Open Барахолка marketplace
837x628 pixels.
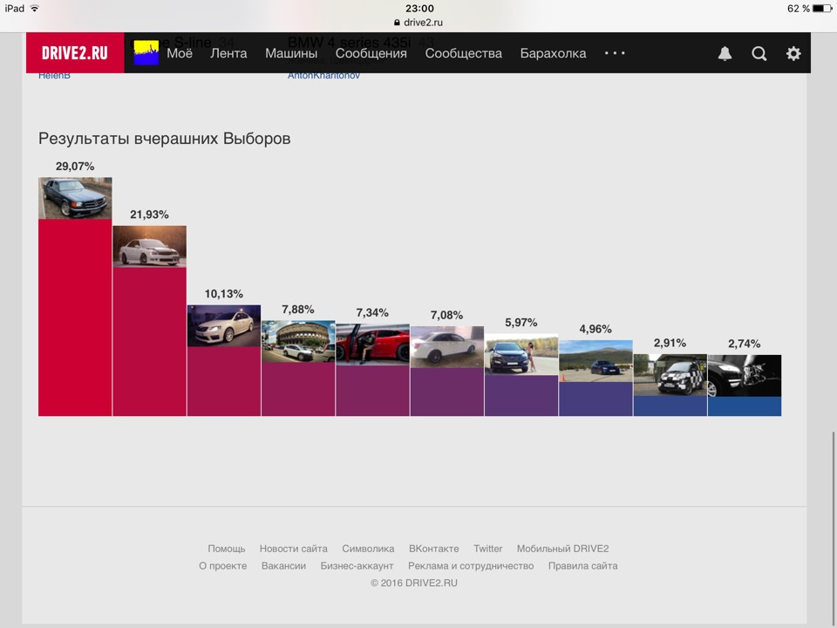pyautogui.click(x=553, y=53)
